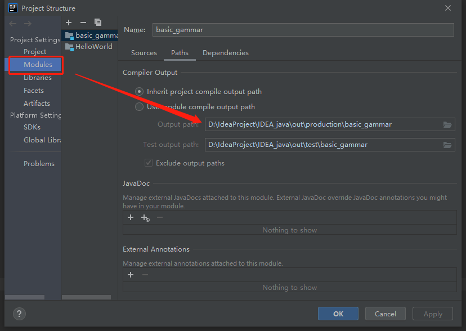Viewport: 466px width, 331px height.
Task: Switch to the Sources tab
Action: click(144, 53)
